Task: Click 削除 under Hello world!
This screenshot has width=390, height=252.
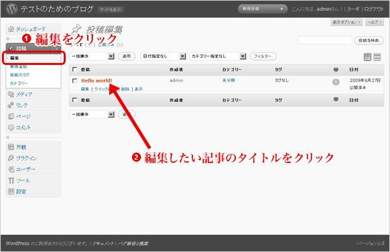Action: pyautogui.click(x=125, y=89)
